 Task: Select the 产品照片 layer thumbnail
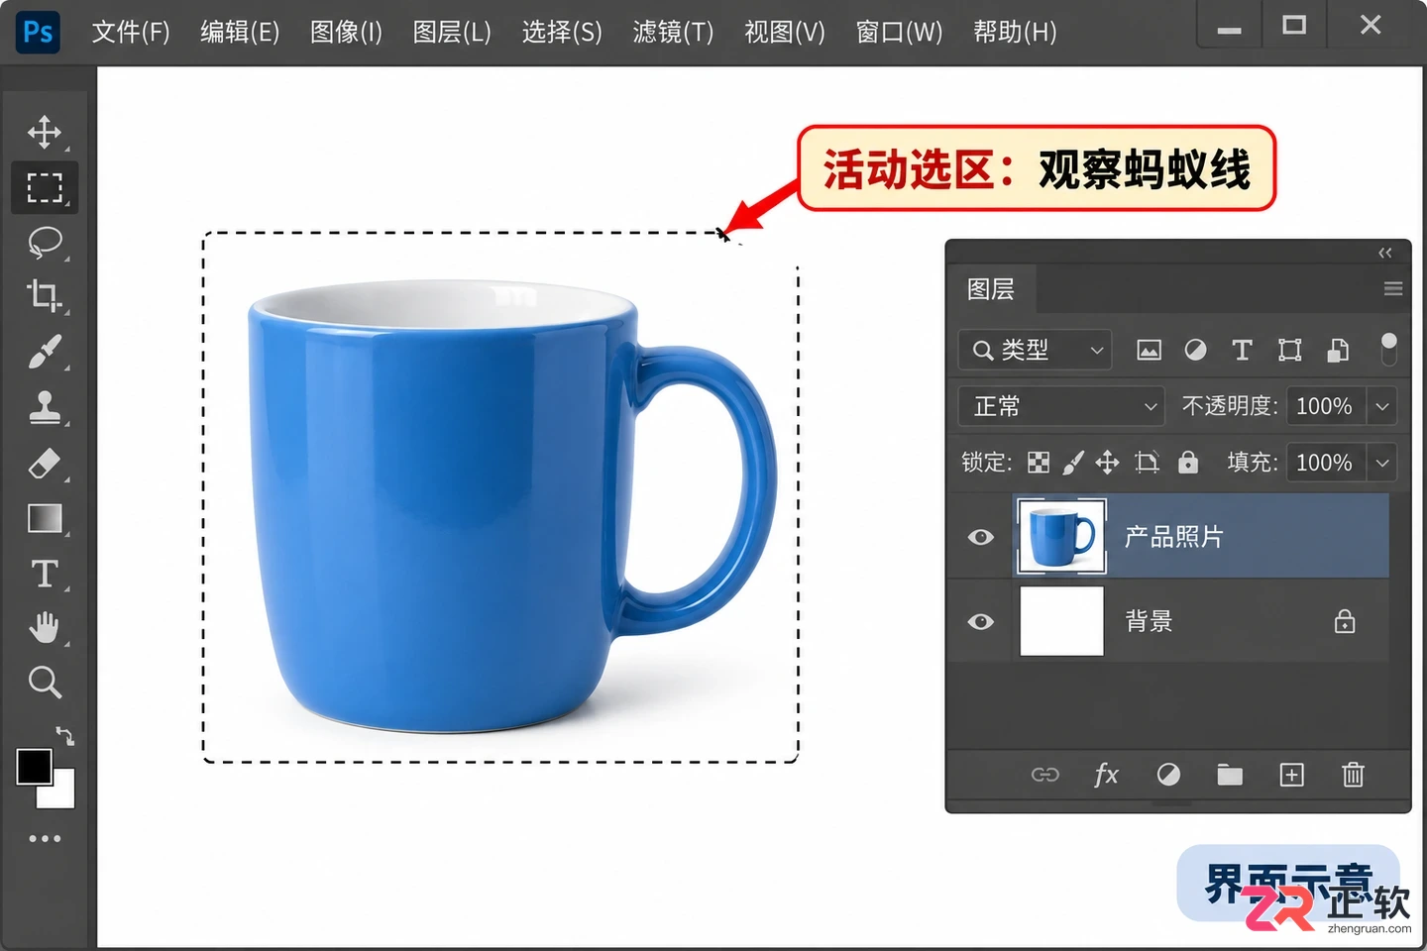coord(1061,537)
